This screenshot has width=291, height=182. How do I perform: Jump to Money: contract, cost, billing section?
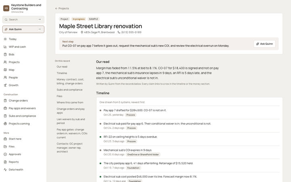point(70,81)
